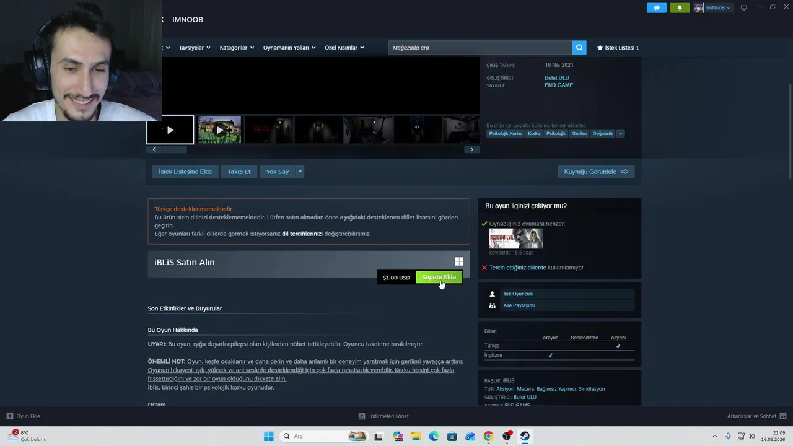Add iBLiS to cart with Sepete Ekle
This screenshot has height=446, width=793.
tap(439, 277)
